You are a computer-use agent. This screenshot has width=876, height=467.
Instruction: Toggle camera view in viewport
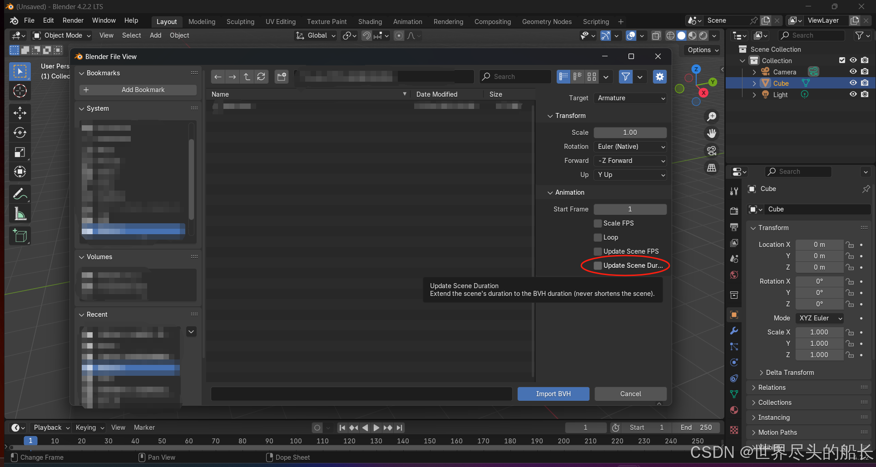[x=712, y=151]
